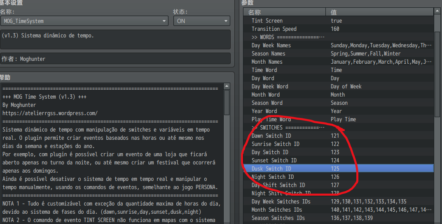Viewport: 442px width, 224px height.
Task: Click the parameters list scroll up arrow
Action: [x=437, y=11]
